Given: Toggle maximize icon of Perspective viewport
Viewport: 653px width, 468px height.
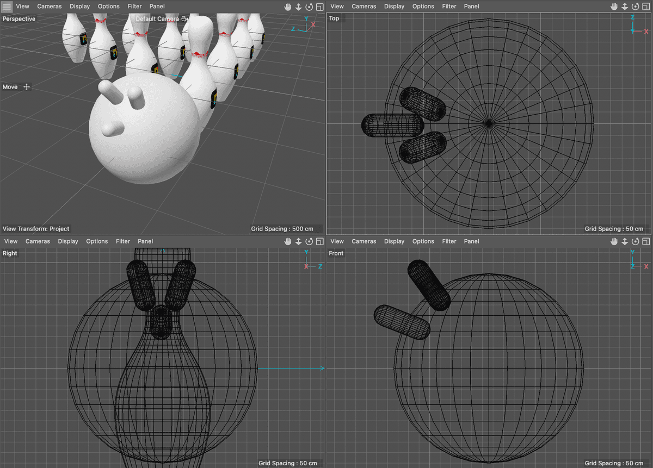Looking at the screenshot, I should pyautogui.click(x=319, y=7).
